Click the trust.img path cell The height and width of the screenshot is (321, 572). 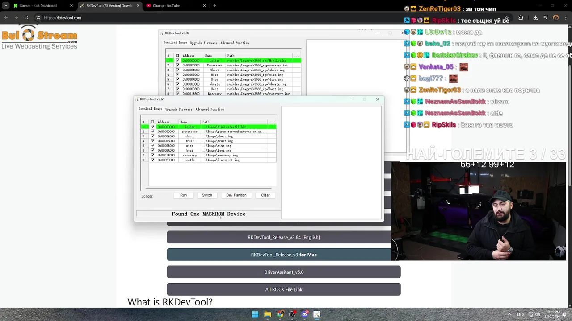click(234, 141)
